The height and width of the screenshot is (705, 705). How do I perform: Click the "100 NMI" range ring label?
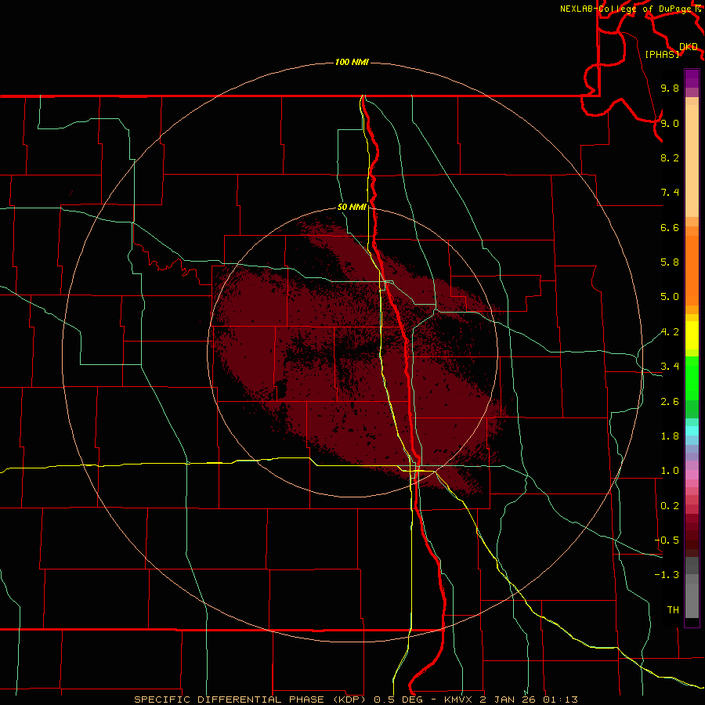click(352, 62)
